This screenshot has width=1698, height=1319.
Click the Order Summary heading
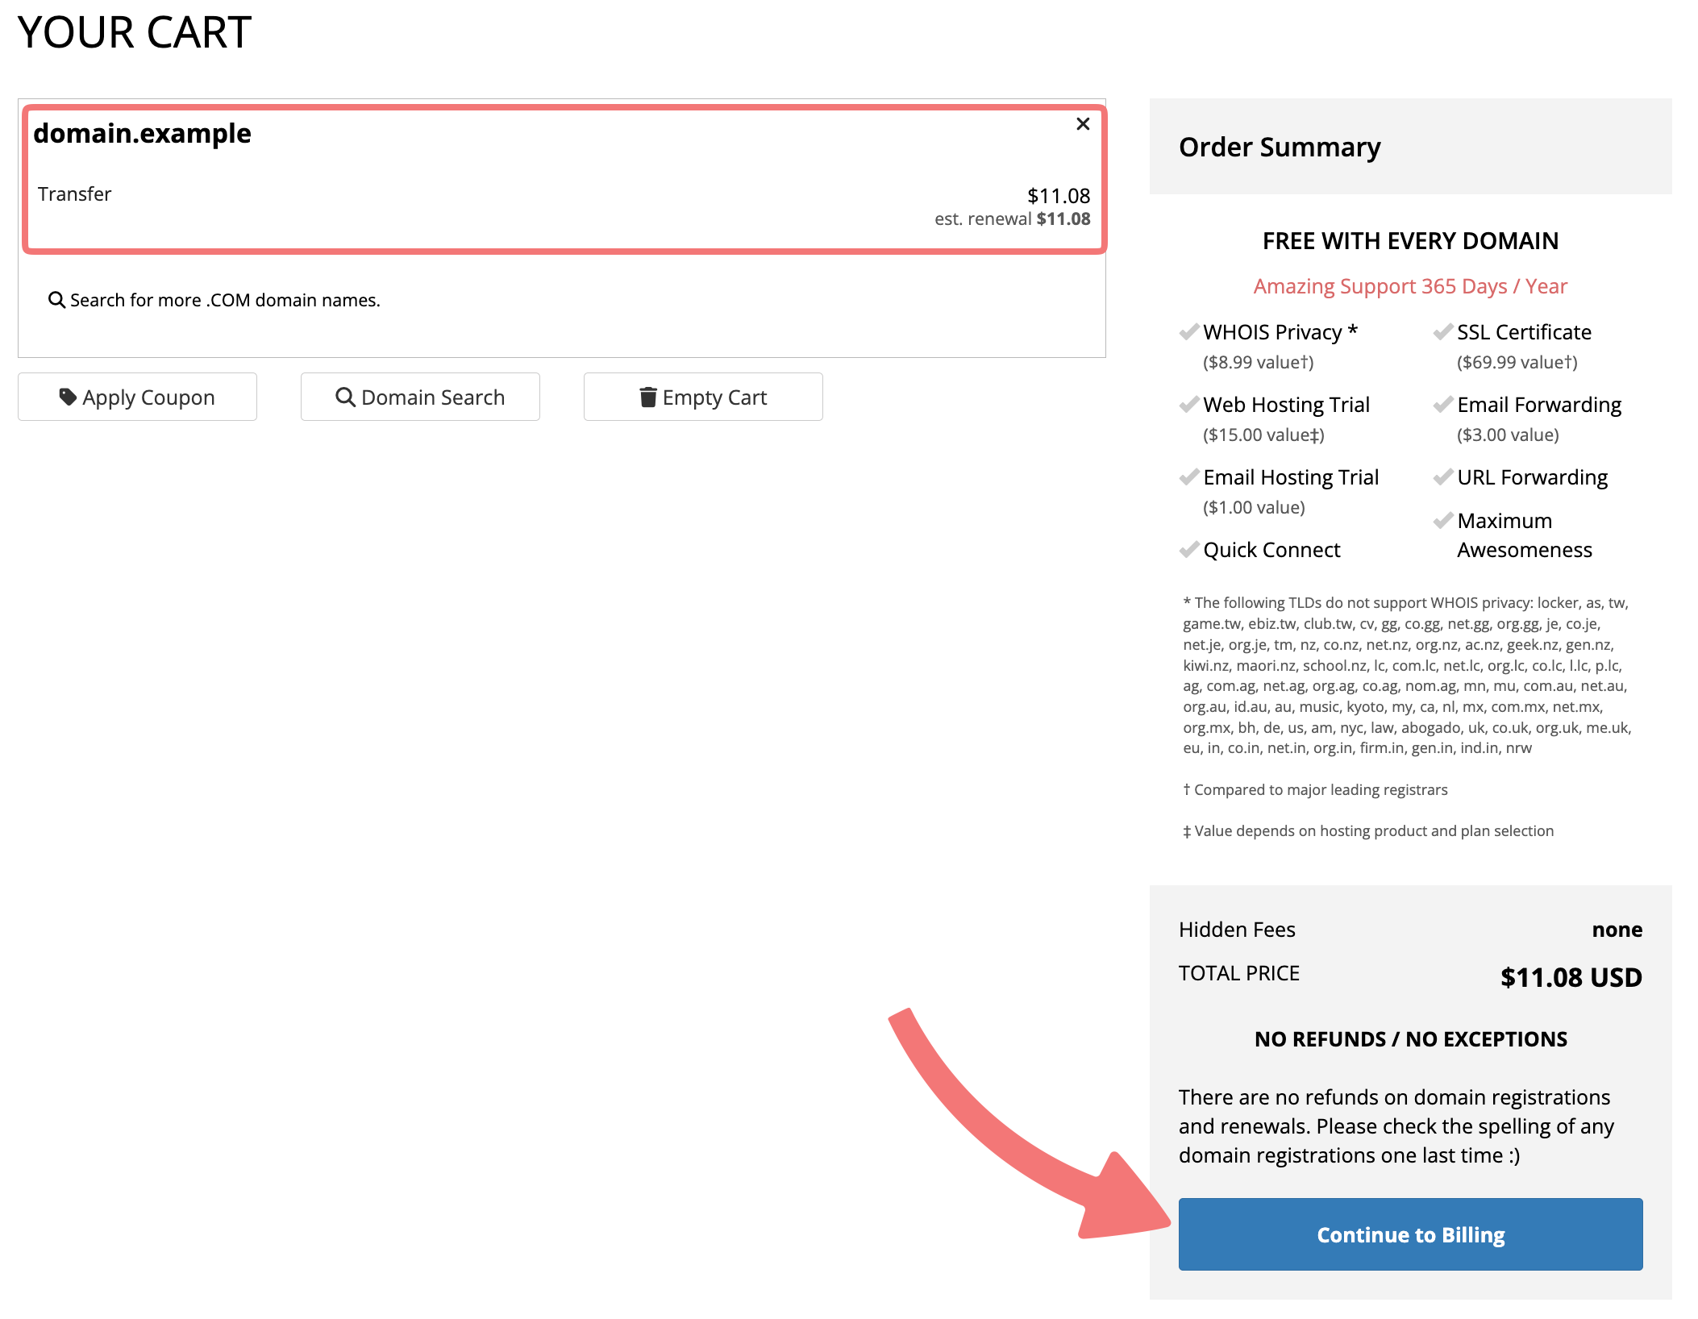point(1280,148)
